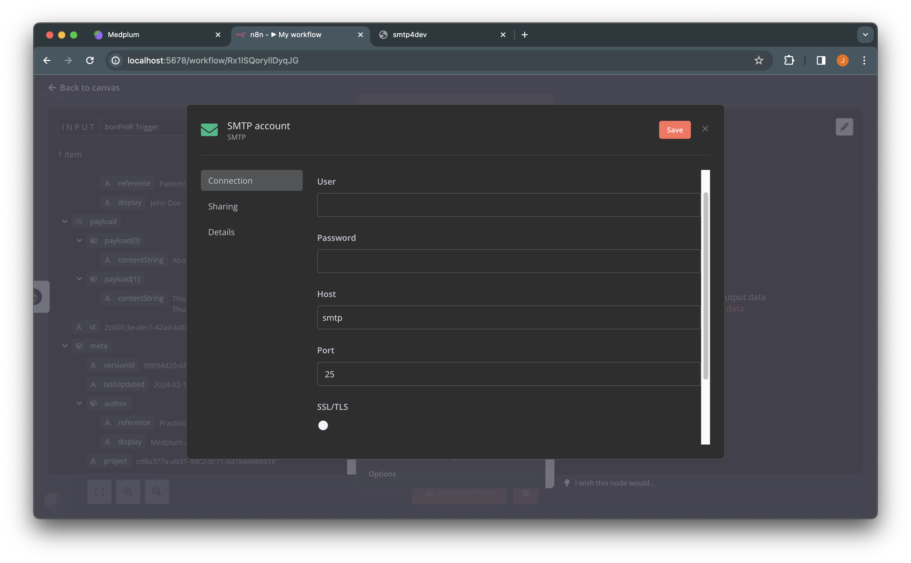Select the lastUpdated field in input tree

tap(118, 384)
